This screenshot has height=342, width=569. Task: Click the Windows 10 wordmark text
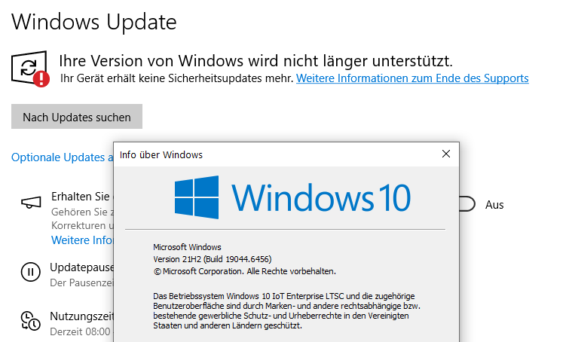click(x=321, y=197)
